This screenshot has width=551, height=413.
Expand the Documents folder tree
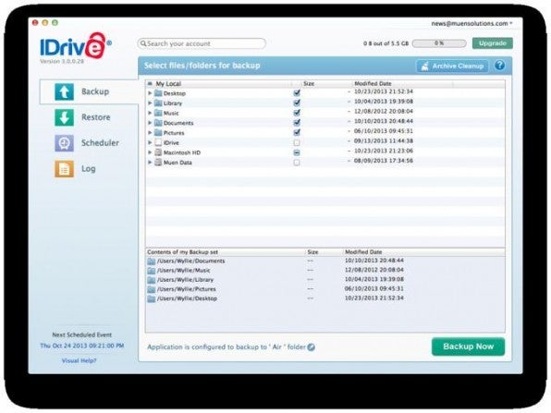[150, 123]
